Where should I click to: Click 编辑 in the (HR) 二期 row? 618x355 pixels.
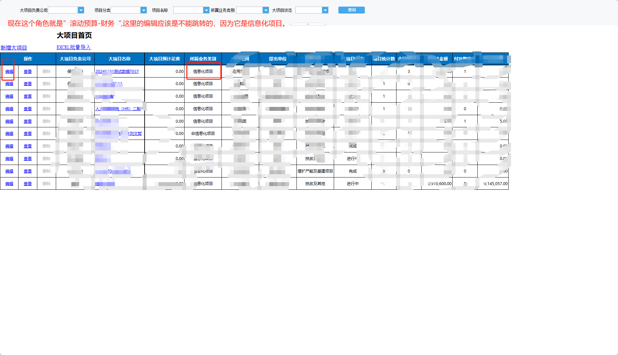click(x=9, y=109)
